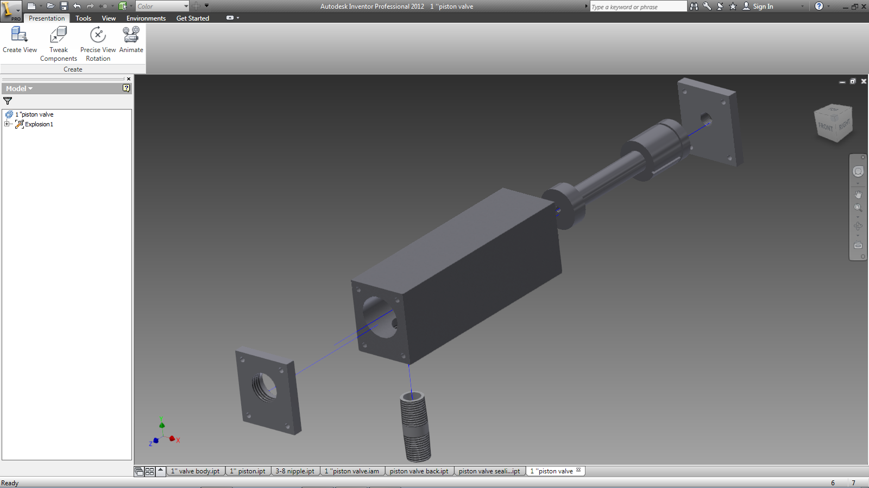The height and width of the screenshot is (488, 869).
Task: Open the New document dropdown arrow
Action: tap(41, 6)
